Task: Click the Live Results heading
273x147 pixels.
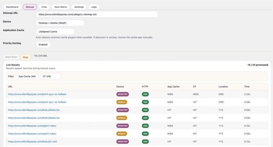Action: click(13, 65)
